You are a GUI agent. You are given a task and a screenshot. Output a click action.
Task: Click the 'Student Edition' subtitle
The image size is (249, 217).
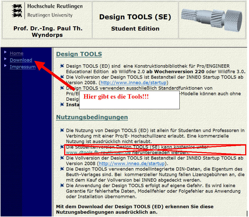pyautogui.click(x=135, y=29)
